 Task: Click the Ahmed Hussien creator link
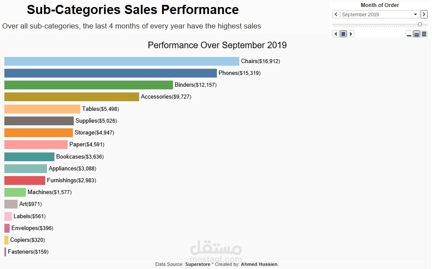[x=259, y=264]
